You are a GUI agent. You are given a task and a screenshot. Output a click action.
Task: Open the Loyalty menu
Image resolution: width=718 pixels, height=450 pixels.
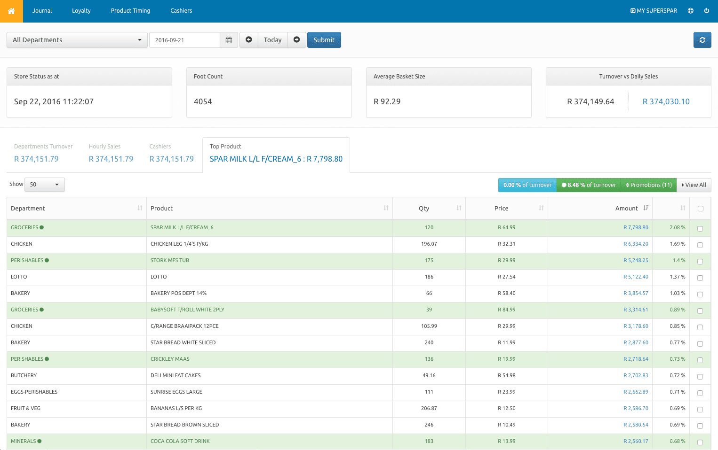(x=81, y=11)
